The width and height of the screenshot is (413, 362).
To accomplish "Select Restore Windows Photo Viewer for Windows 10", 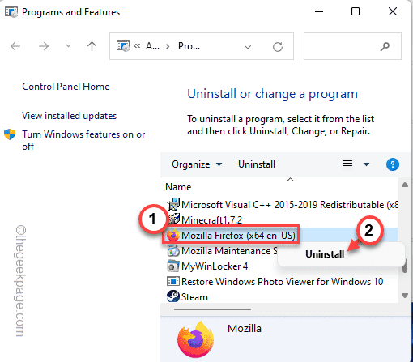I will (283, 282).
